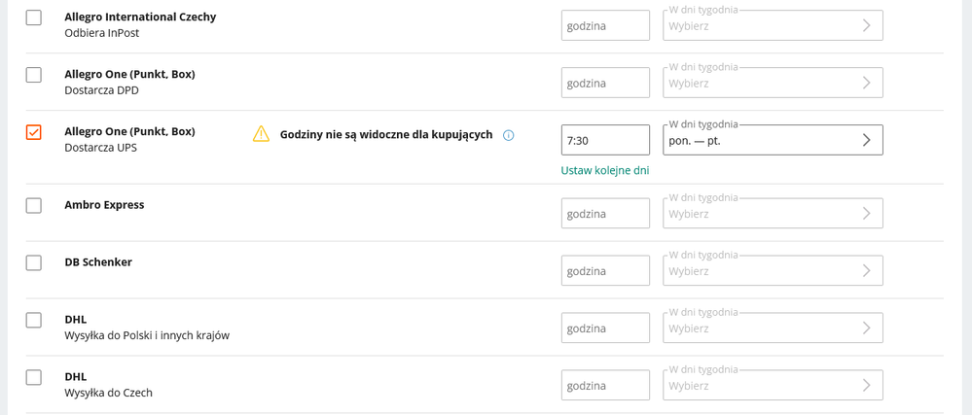Click Allegro International Czechy name
This screenshot has width=972, height=415.
pos(140,17)
